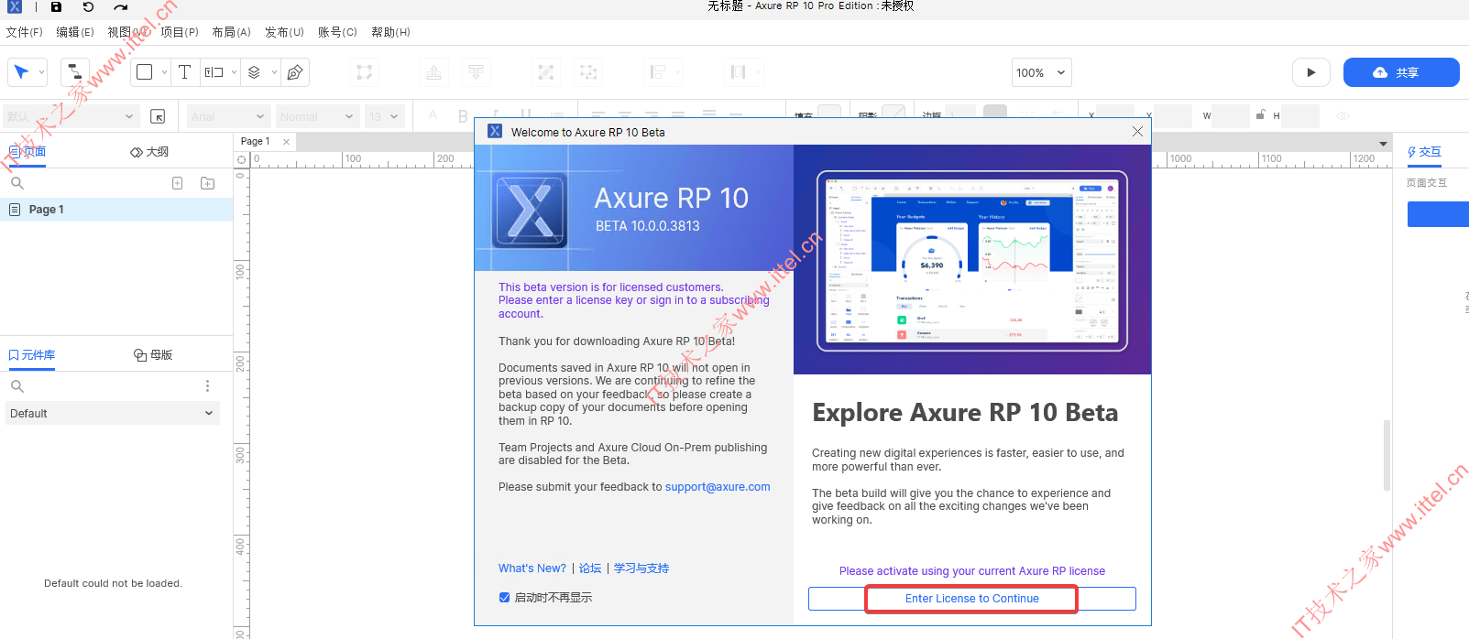
Task: Click the Group toolbar icon
Action: (x=546, y=72)
